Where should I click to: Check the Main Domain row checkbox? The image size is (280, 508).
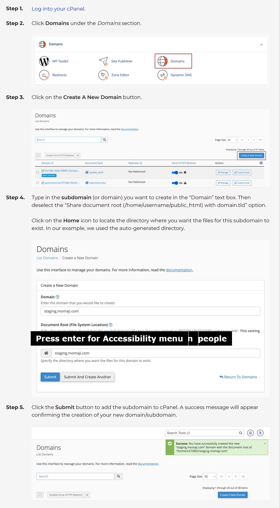(x=37, y=172)
